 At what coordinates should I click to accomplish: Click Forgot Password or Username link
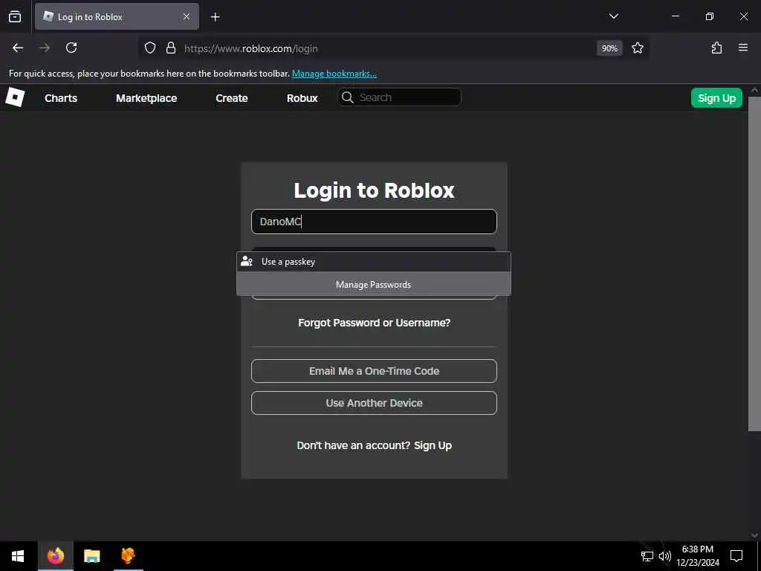tap(375, 323)
